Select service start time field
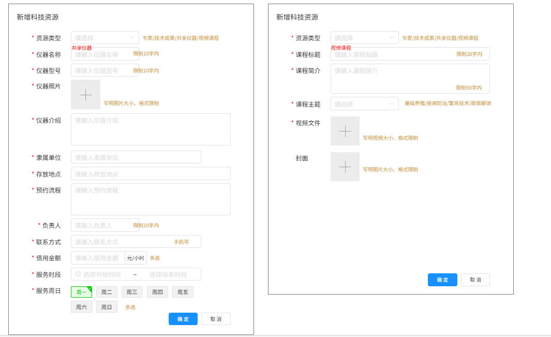This screenshot has width=551, height=337. 102,274
